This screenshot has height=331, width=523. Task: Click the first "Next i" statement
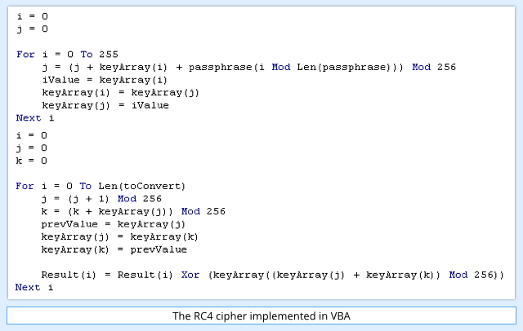pos(35,117)
